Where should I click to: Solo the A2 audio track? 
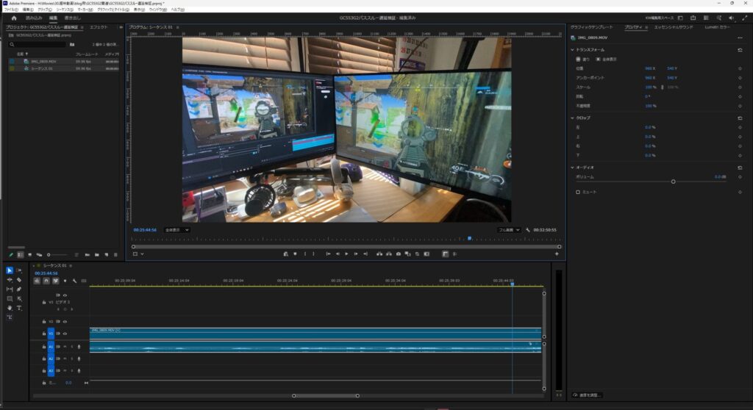[72, 359]
